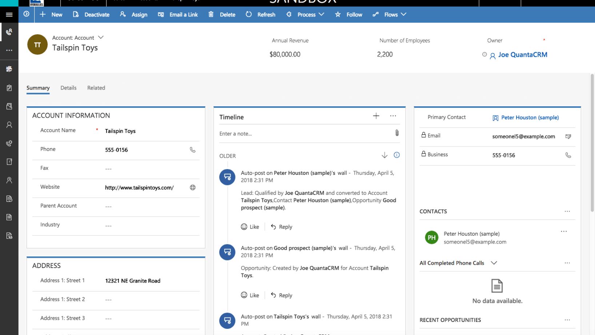595x335 pixels.
Task: Open Contacts section more options
Action: pyautogui.click(x=567, y=211)
